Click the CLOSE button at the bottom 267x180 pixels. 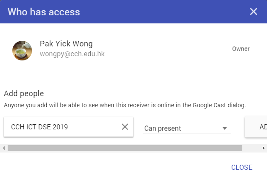[x=241, y=167]
